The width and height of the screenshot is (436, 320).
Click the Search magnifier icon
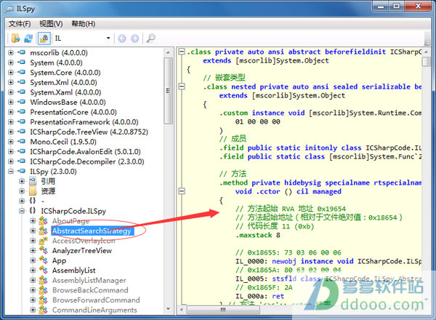click(x=150, y=38)
